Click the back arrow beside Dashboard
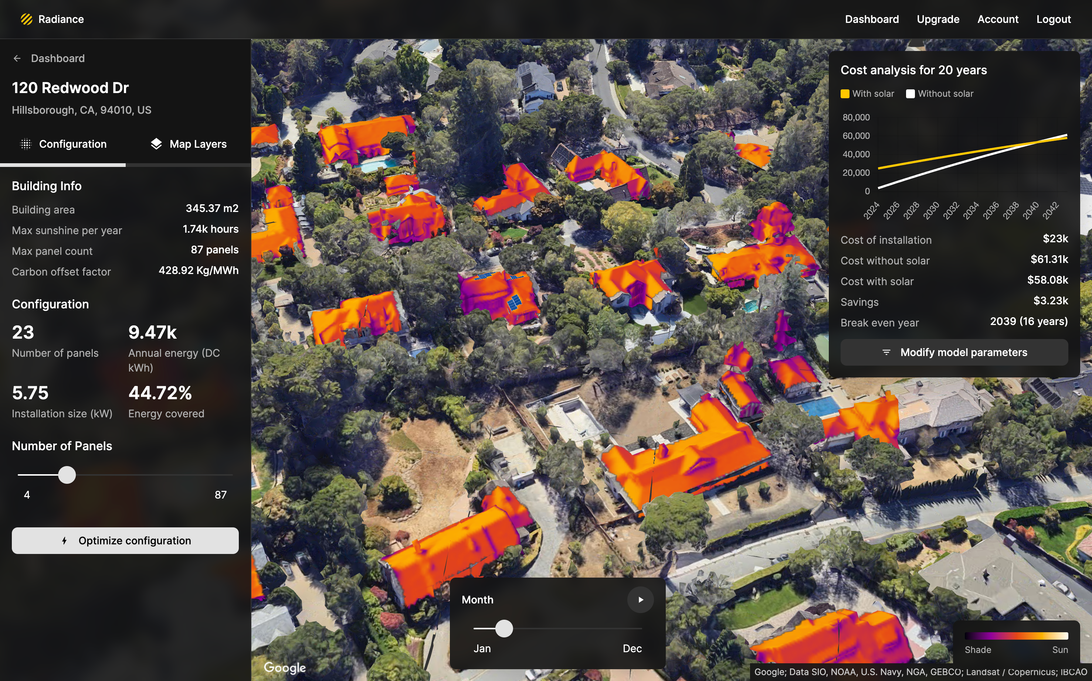 click(17, 58)
